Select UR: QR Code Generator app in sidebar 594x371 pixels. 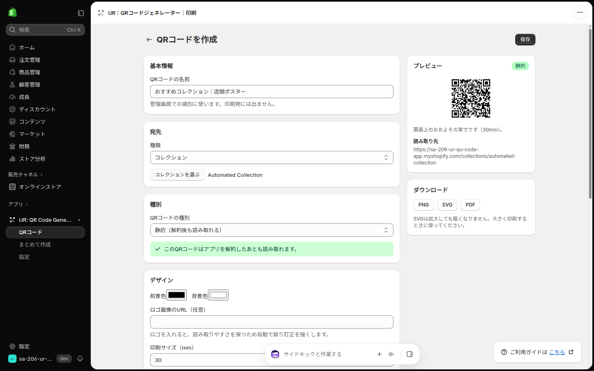45,220
